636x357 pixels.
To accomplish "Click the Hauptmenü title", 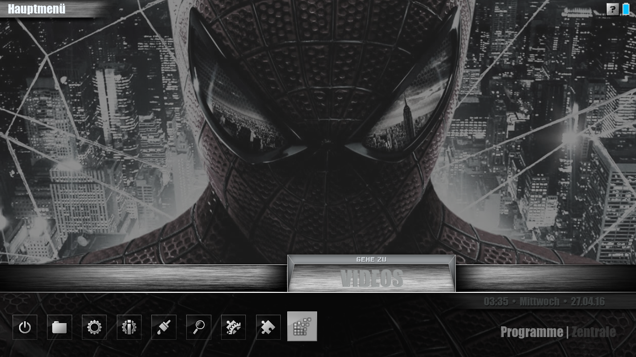I will click(37, 9).
